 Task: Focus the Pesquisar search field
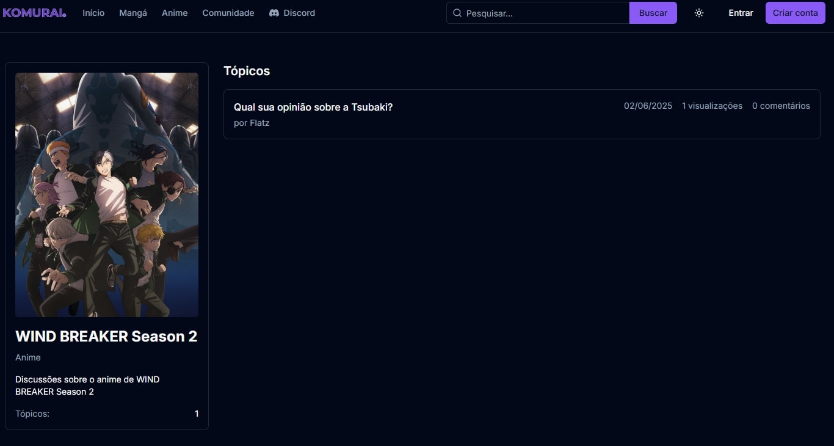tap(543, 13)
